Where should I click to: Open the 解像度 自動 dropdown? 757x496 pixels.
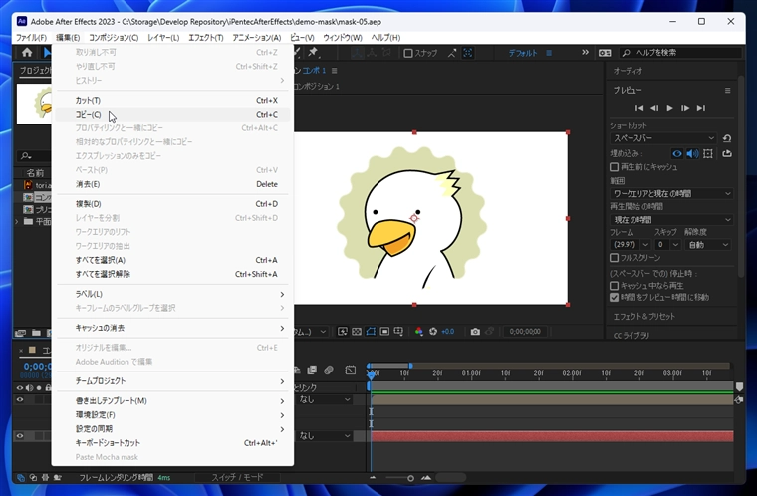(707, 244)
